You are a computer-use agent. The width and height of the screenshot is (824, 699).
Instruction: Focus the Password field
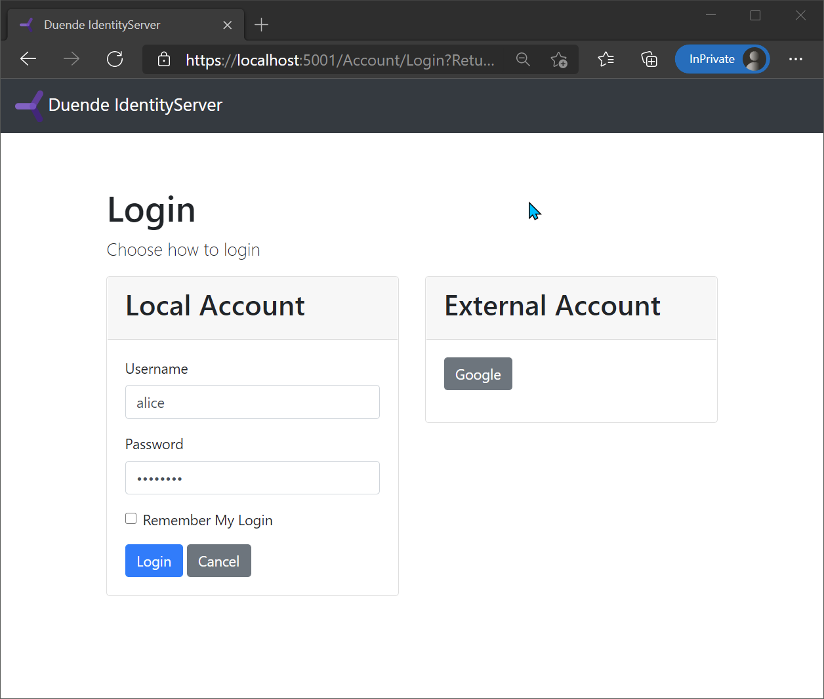[253, 477]
